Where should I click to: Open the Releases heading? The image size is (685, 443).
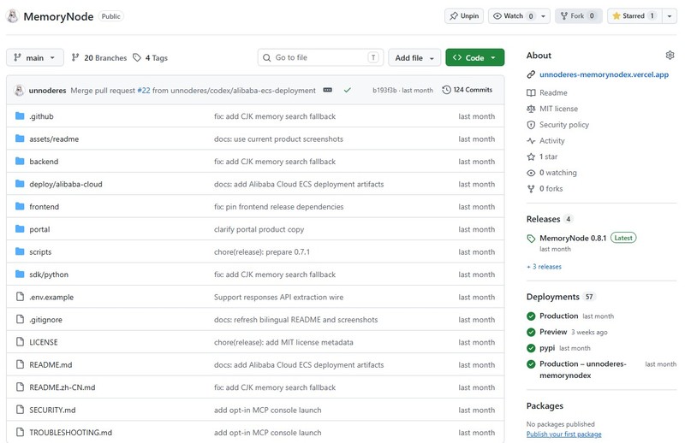[x=543, y=219]
